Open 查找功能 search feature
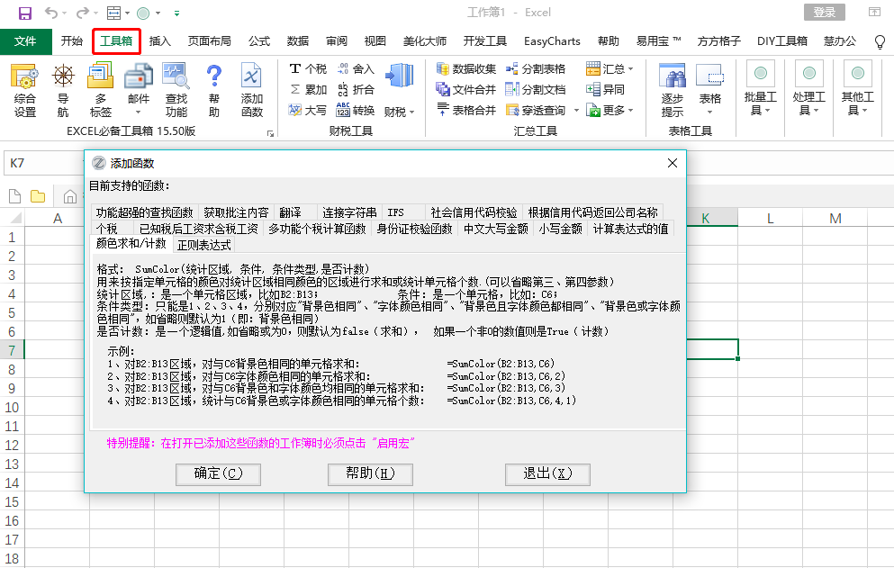 tap(176, 90)
